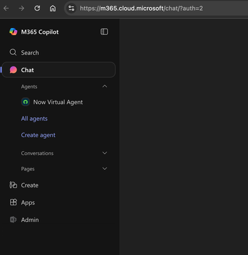Viewport: 248px width, 255px height.
Task: Click the M365 Copilot title text
Action: [x=40, y=32]
